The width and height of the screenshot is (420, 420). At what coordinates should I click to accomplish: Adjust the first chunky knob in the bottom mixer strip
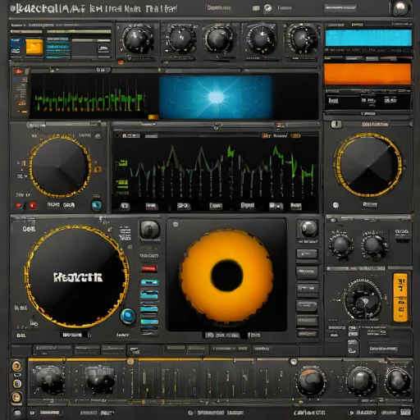click(49, 379)
